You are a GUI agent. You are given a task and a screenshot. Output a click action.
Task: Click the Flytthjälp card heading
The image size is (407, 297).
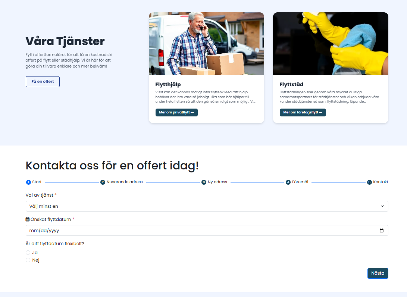(x=168, y=84)
